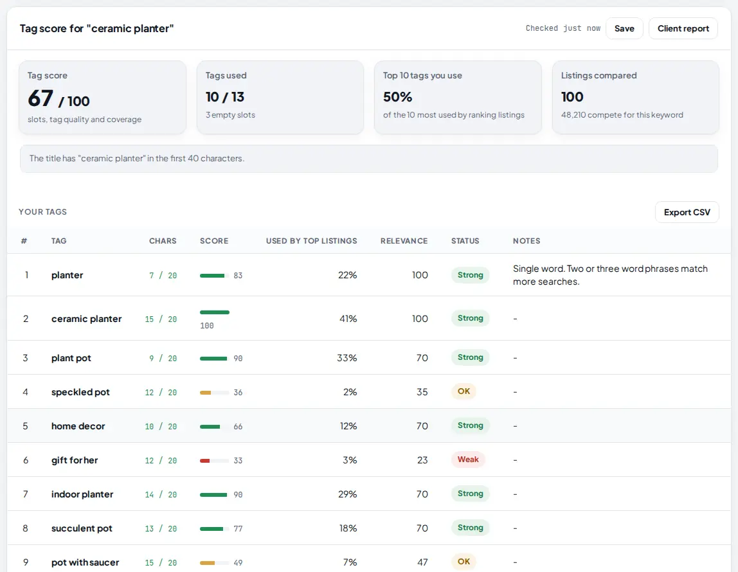Screen dimensions: 738x572
Task: Click the 33% used value for plant pot
Action: [347, 358]
